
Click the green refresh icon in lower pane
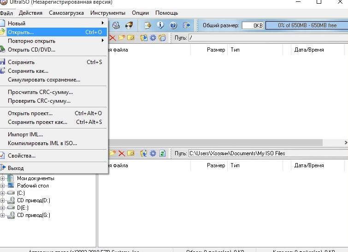click(162, 153)
